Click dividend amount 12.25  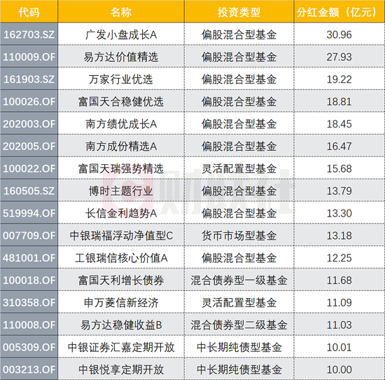coord(339,258)
